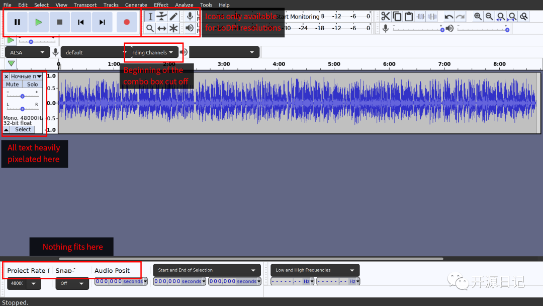Click the Pause button
Screen dimensions: 543x306
(17, 22)
